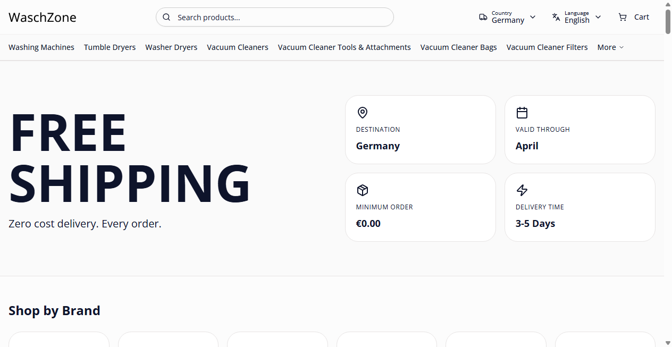Click the WaschZone logo link
672x347 pixels.
43,18
